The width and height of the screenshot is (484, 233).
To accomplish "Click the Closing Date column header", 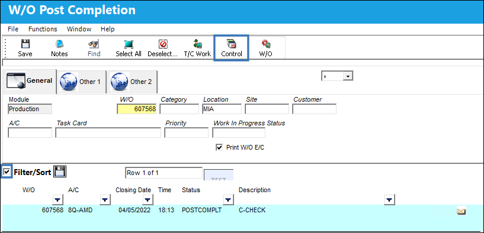I will tap(133, 190).
